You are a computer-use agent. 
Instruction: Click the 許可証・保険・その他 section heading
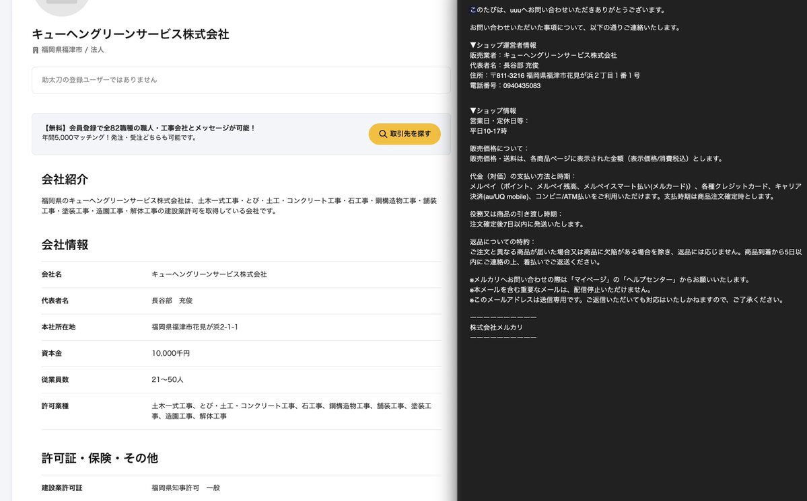click(x=100, y=459)
